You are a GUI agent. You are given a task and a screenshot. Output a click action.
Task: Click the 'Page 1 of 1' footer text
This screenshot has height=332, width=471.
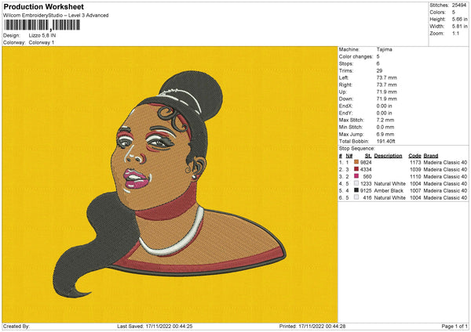pos(455,327)
